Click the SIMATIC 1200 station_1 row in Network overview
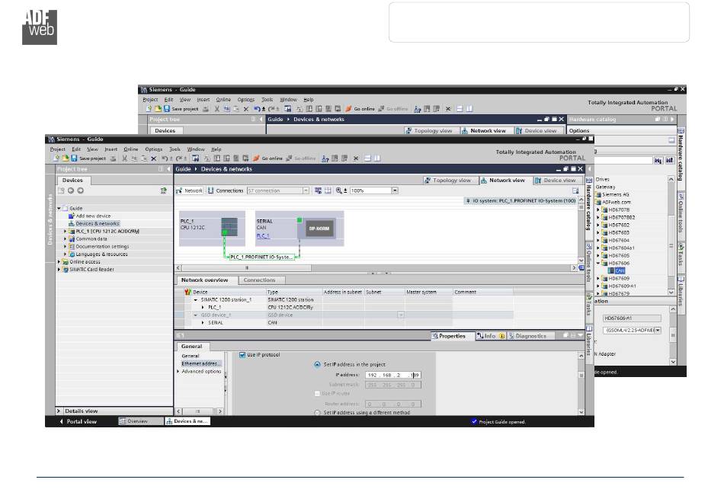724x502 pixels. pos(344,299)
